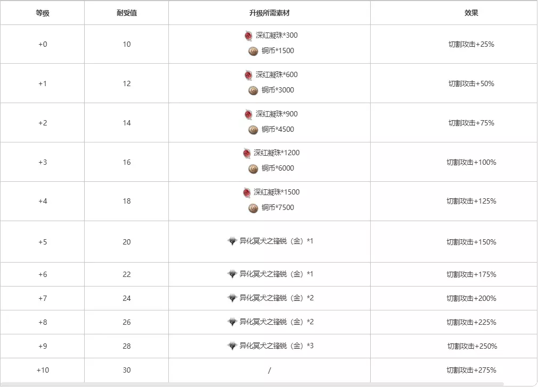Click the copper coin icon beside 铜币*7500
The image size is (538, 387).
pos(253,208)
